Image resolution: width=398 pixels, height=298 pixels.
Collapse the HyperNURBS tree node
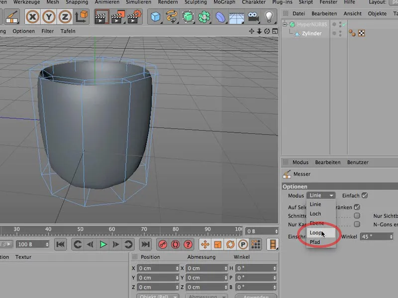pyautogui.click(x=285, y=24)
